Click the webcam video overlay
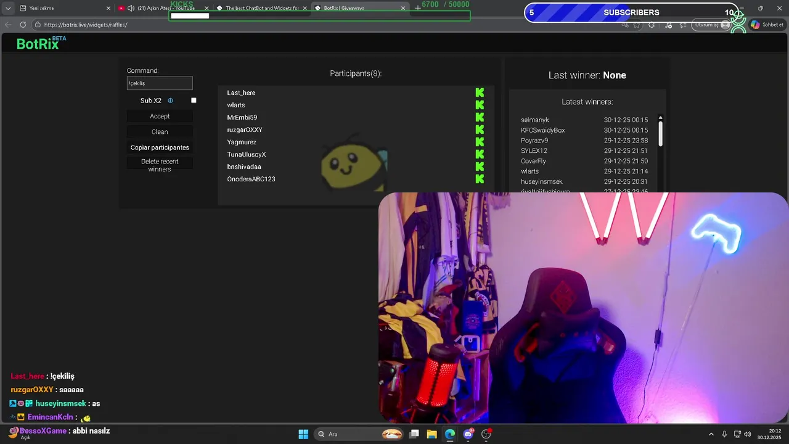The height and width of the screenshot is (444, 789). coord(583,308)
